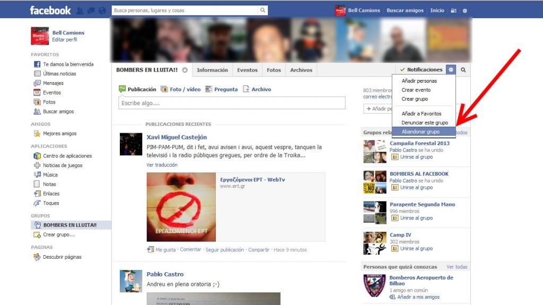The height and width of the screenshot is (305, 543).
Task: Select Pregunta composer option
Action: (x=221, y=89)
